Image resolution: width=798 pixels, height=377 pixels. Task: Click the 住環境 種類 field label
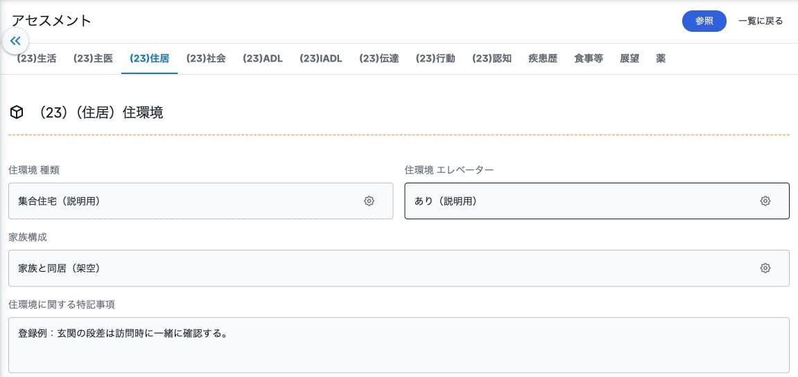[34, 170]
